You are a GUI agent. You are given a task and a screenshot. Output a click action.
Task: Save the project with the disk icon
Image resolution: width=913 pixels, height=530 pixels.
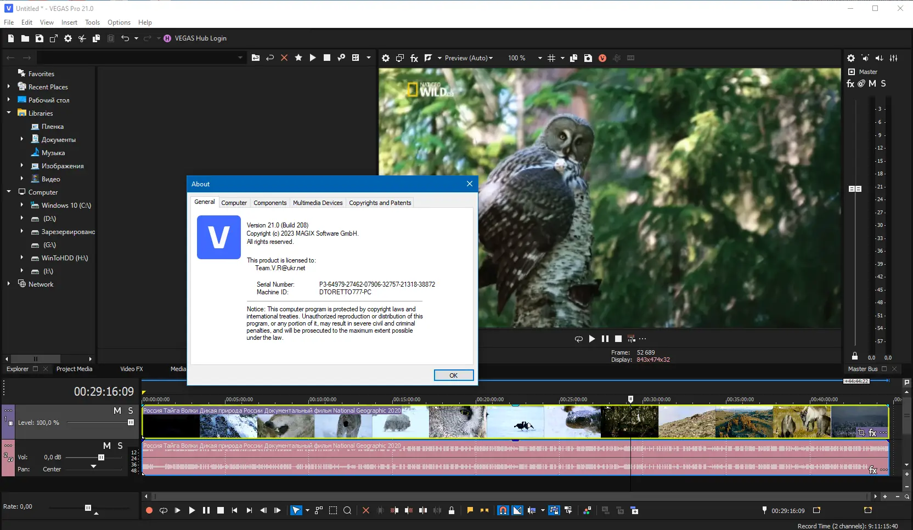pyautogui.click(x=40, y=38)
